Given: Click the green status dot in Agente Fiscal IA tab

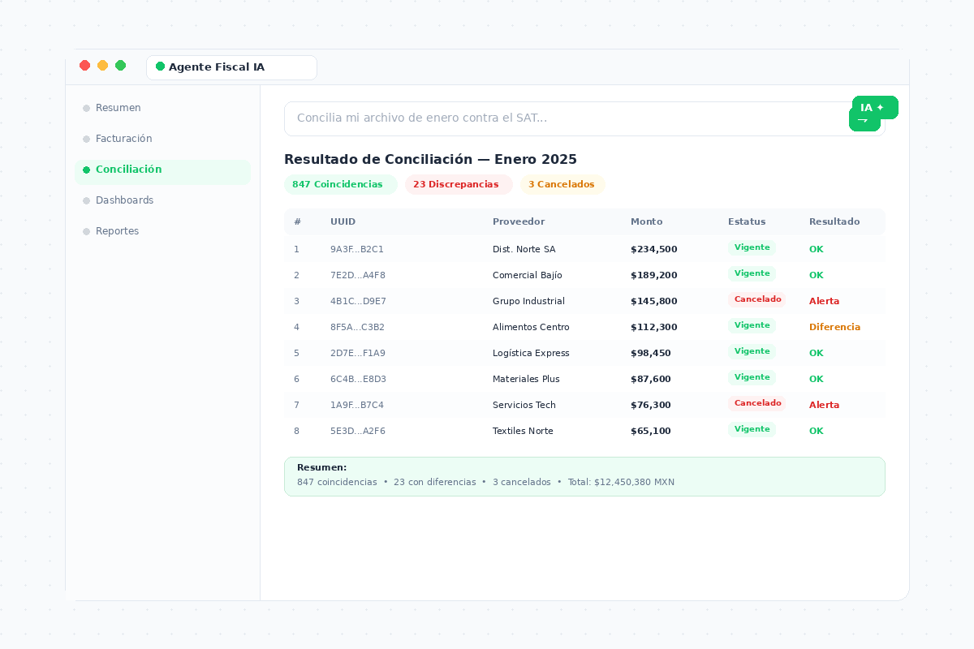Looking at the screenshot, I should coord(160,67).
